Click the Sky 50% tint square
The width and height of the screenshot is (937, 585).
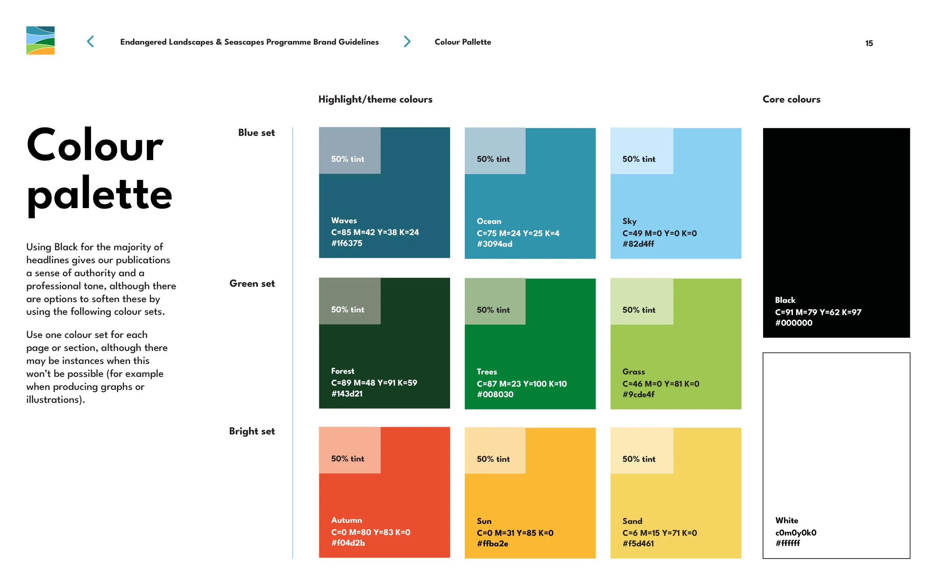pyautogui.click(x=641, y=151)
